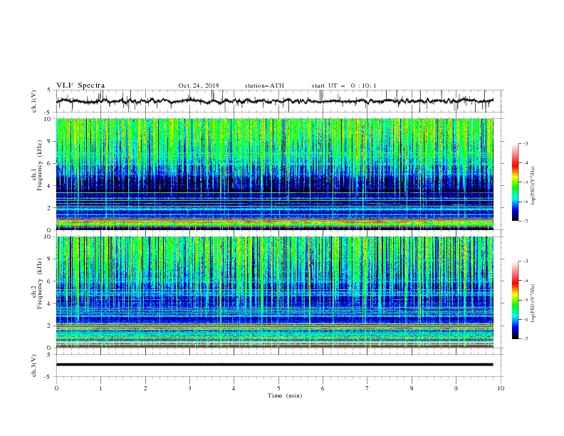Click the ch.1 voltage waveform trace
564x436 pixels.
point(274,100)
